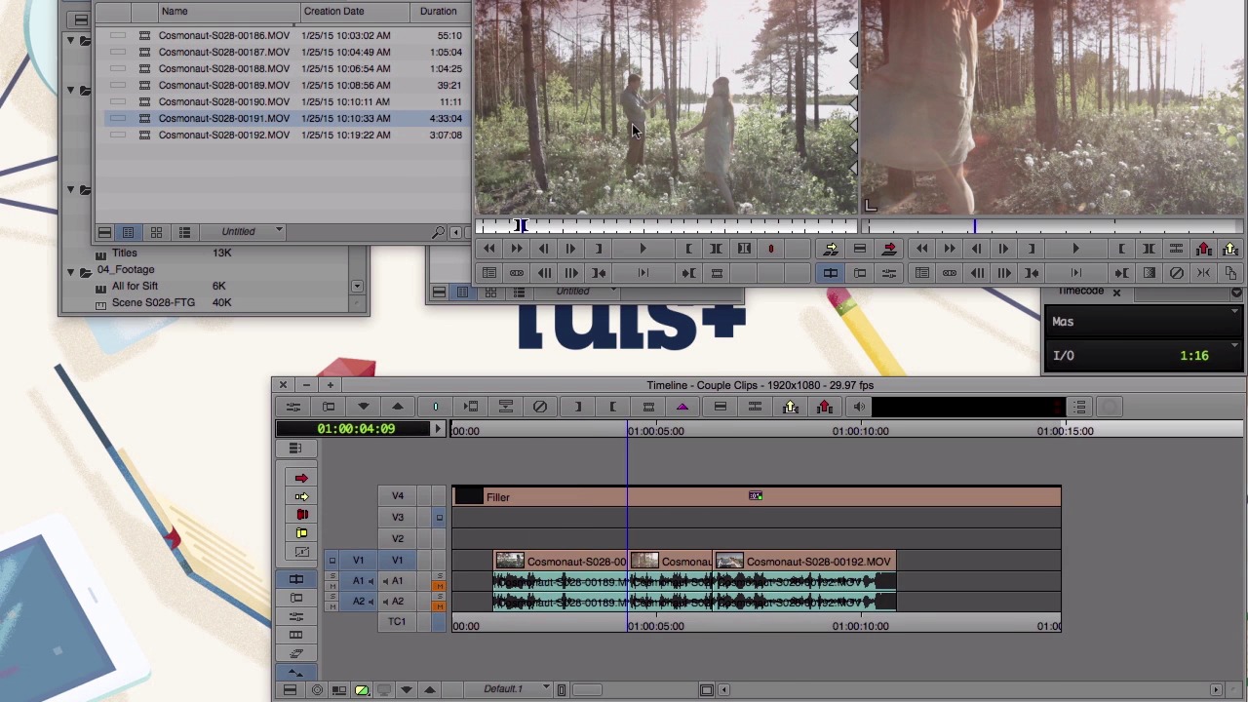
Task: Step forward one frame in source monitor
Action: (570, 250)
